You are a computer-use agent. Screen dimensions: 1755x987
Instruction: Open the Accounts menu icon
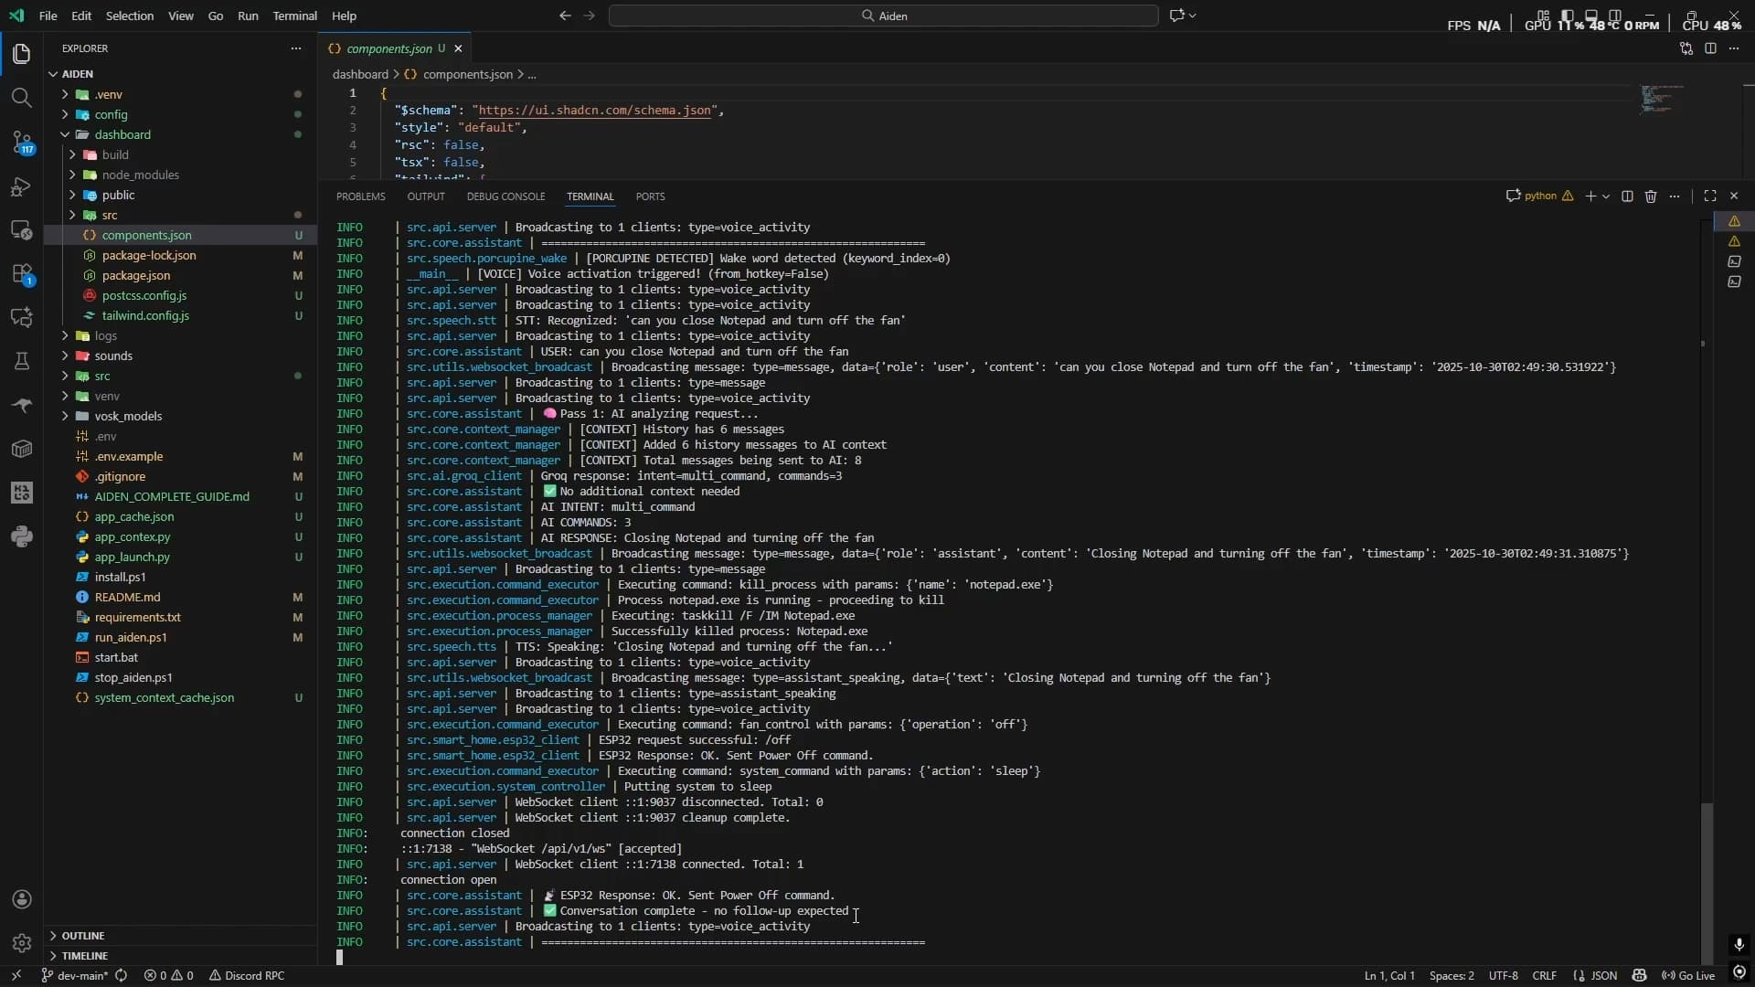tap(22, 899)
